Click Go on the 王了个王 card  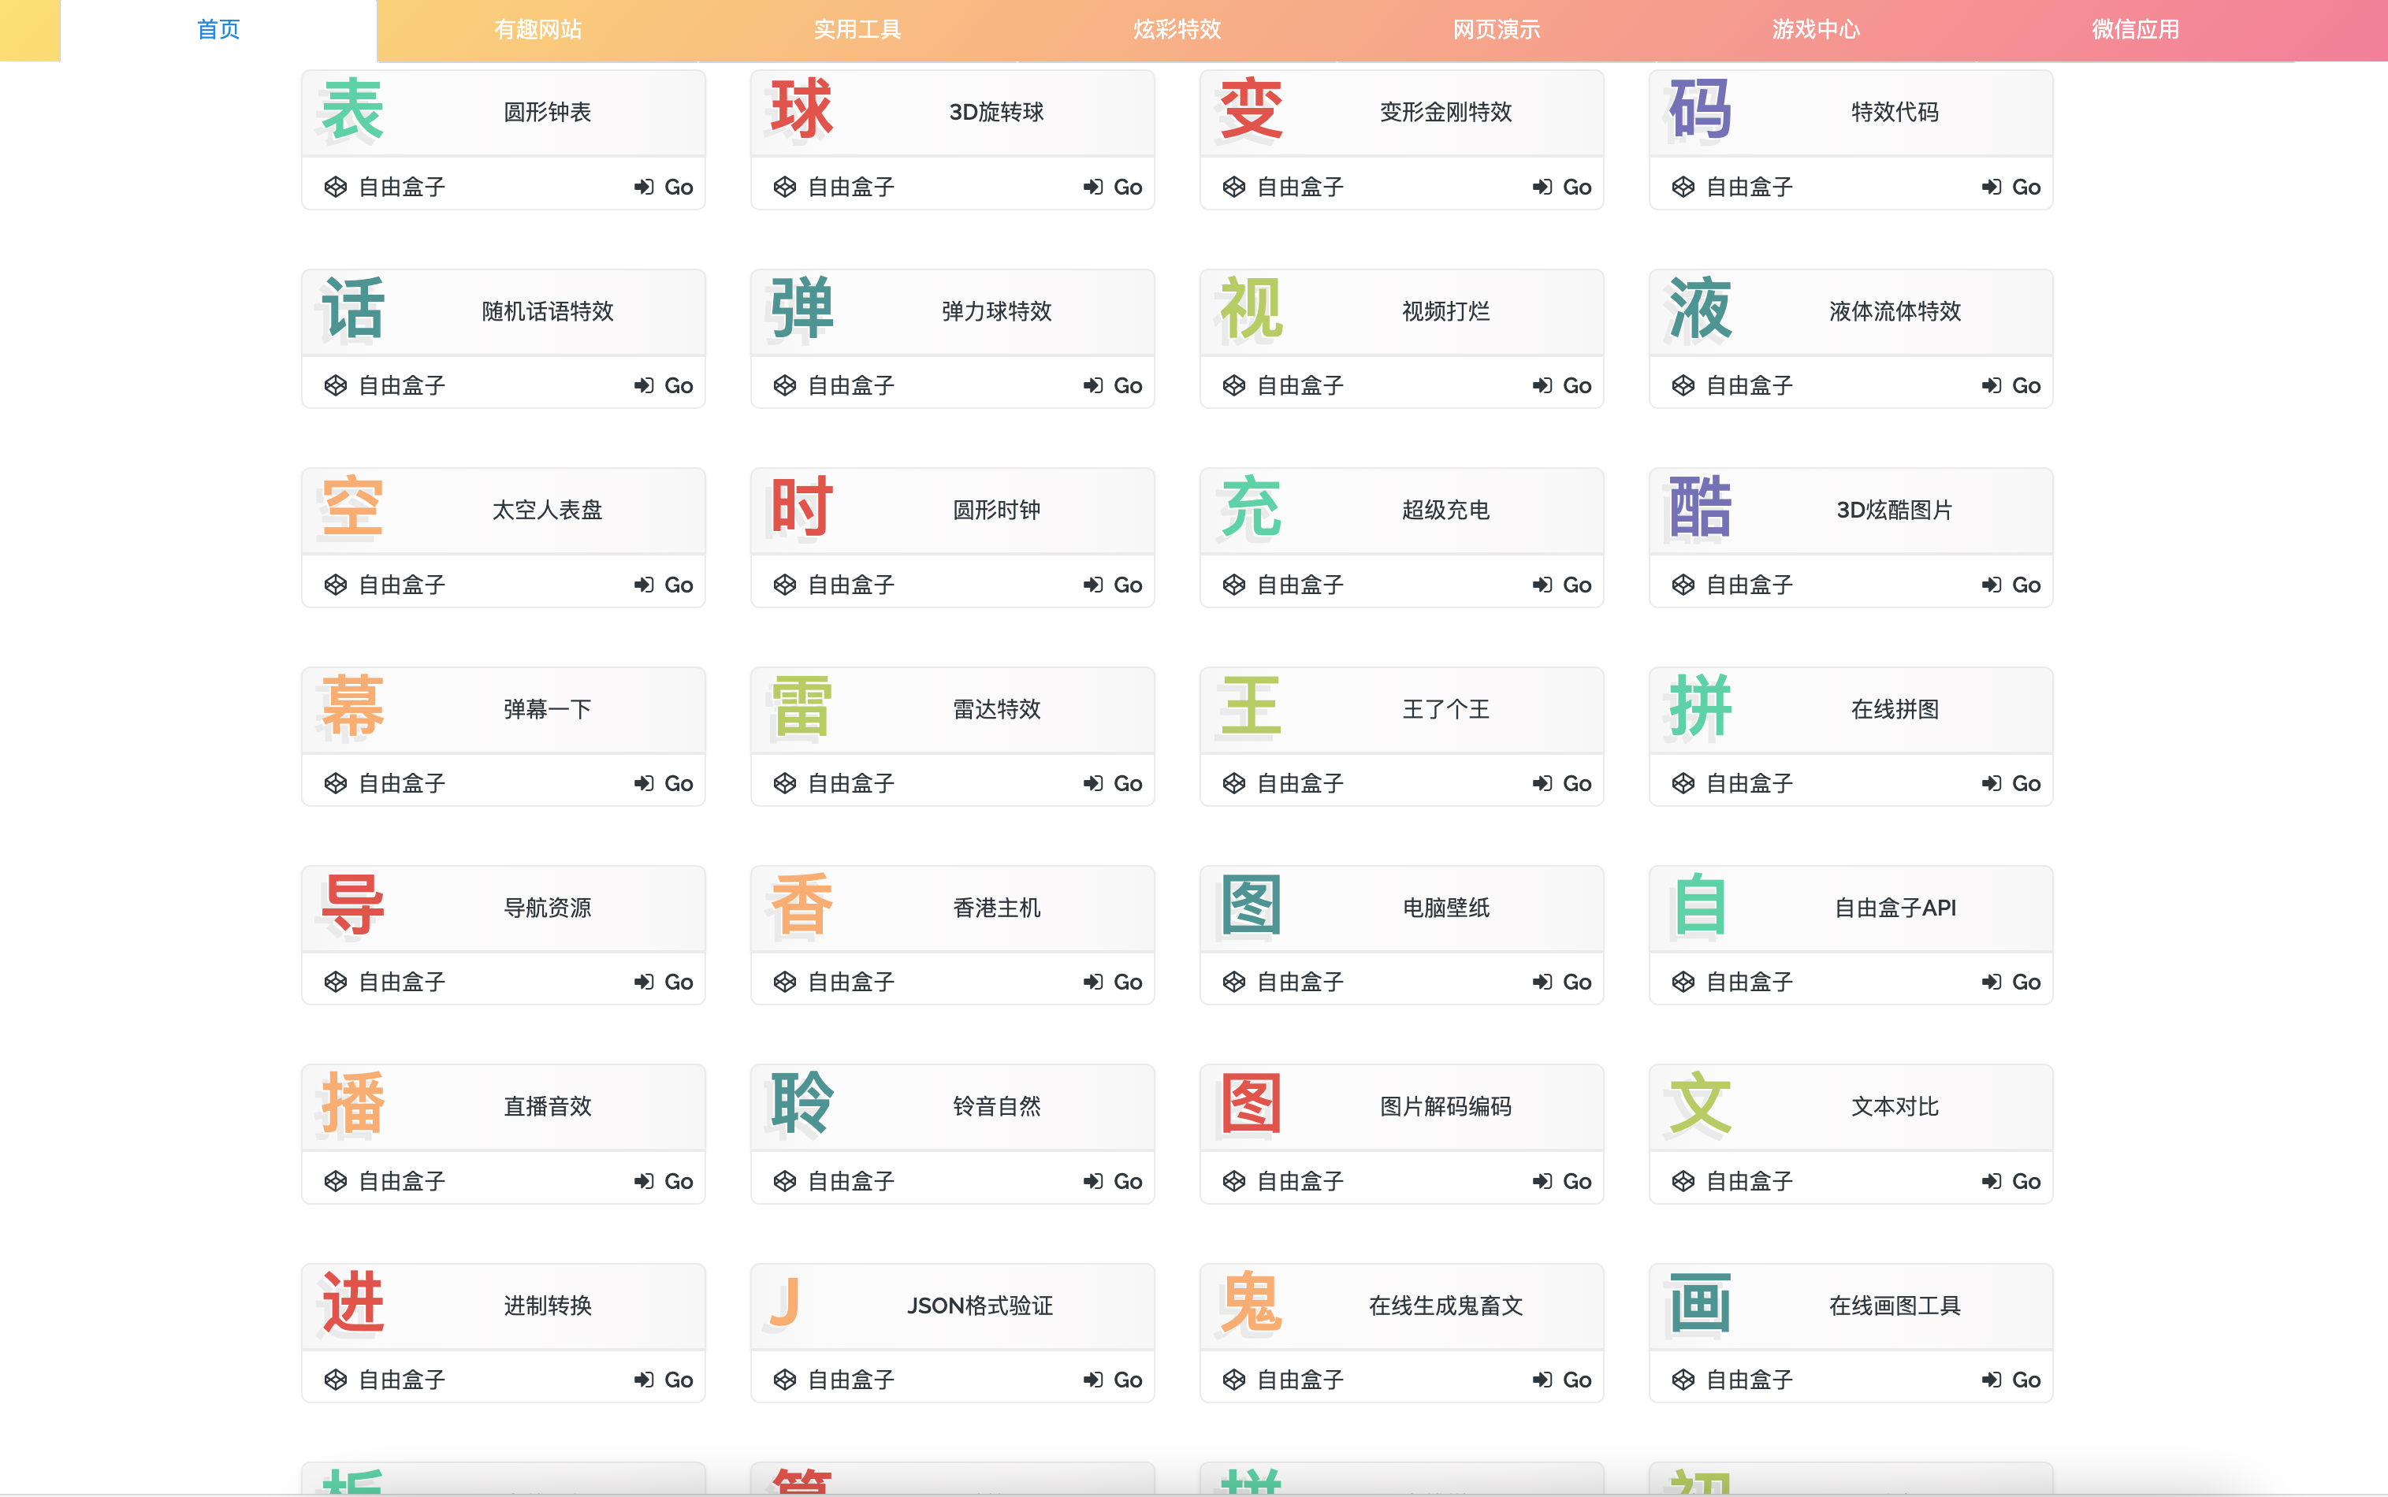1562,783
